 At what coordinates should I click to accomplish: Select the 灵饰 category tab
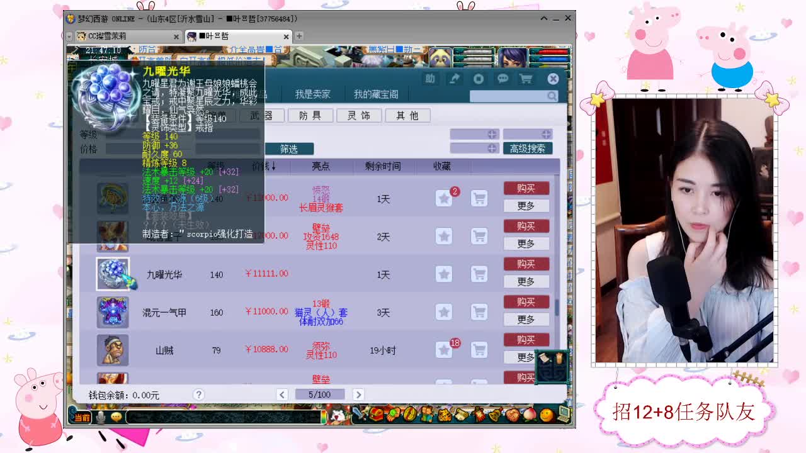pyautogui.click(x=359, y=115)
